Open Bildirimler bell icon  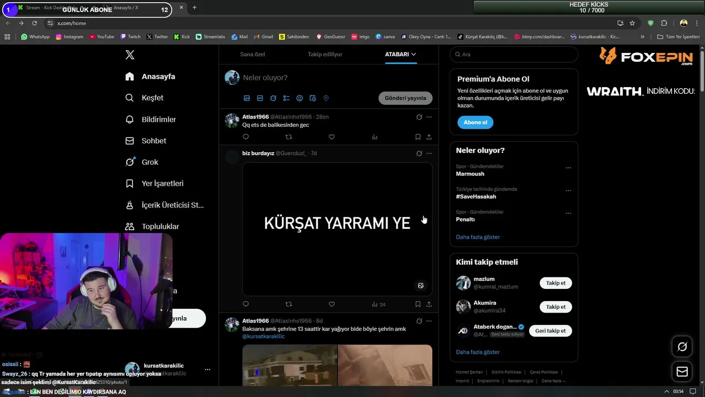(129, 119)
